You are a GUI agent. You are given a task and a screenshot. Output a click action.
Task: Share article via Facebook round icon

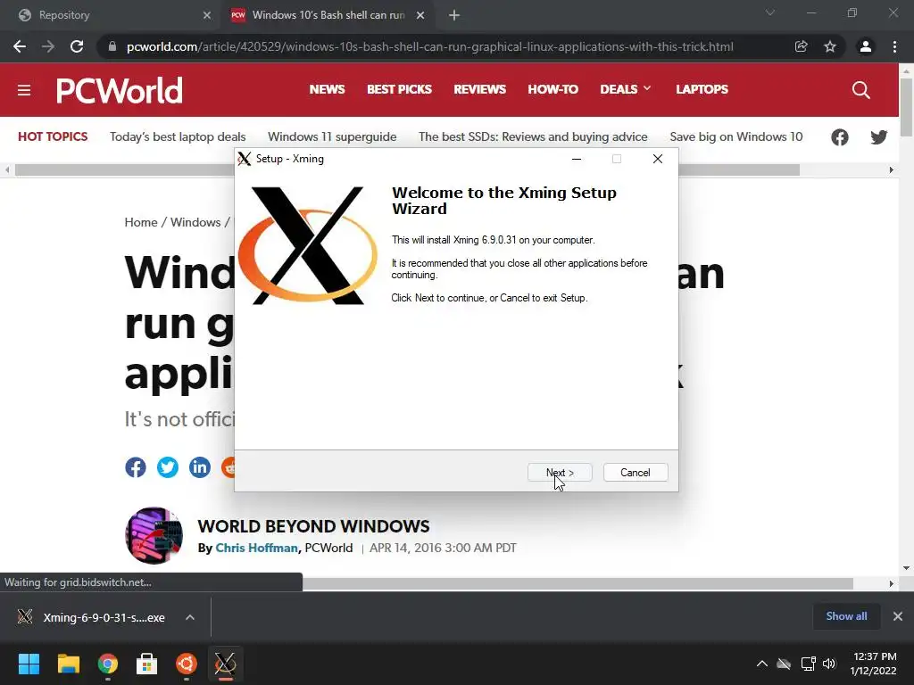136,467
